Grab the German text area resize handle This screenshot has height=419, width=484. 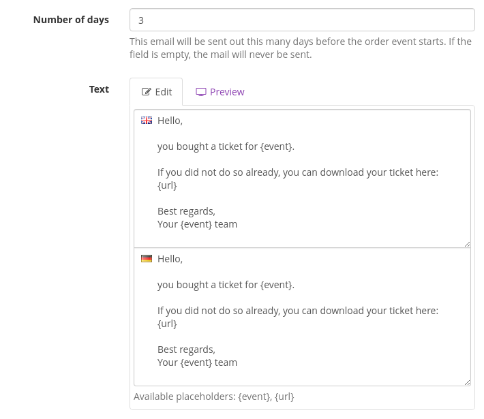pyautogui.click(x=467, y=382)
